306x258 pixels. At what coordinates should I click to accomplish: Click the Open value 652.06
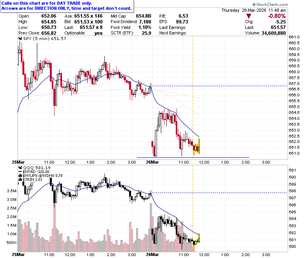point(49,16)
